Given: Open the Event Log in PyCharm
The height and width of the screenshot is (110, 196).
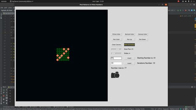Looking at the screenshot, I should coord(189,107).
